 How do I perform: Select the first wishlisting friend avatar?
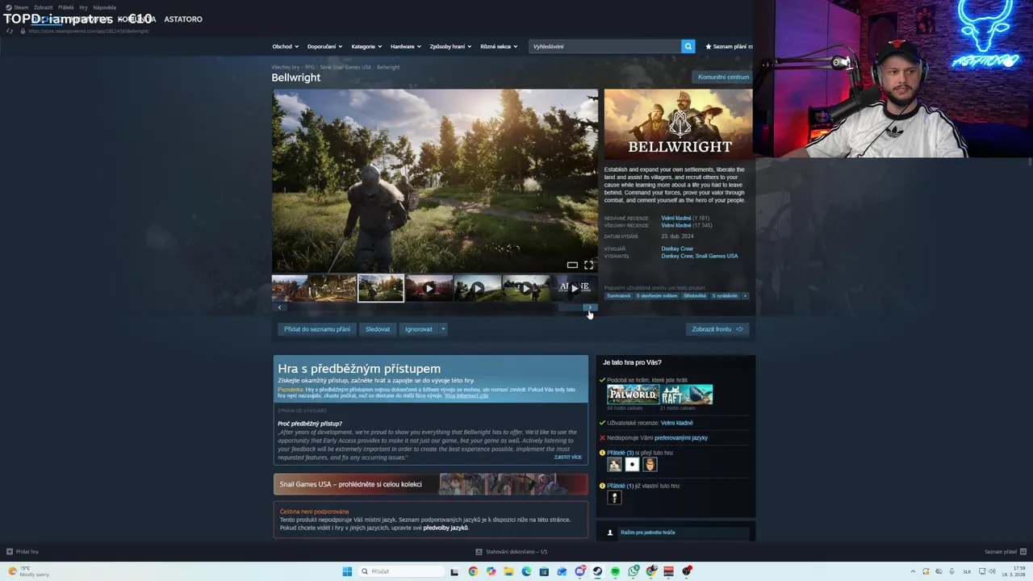pyautogui.click(x=614, y=464)
